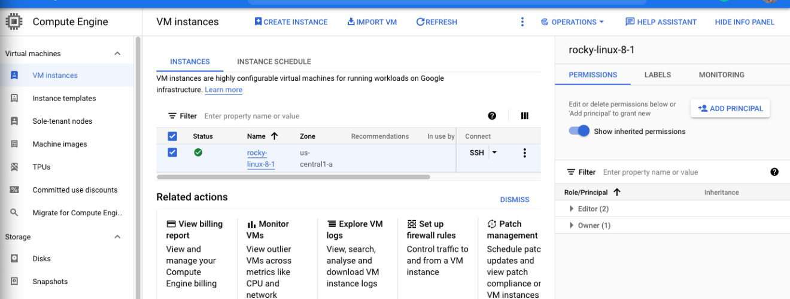Click the Status column header
The image size is (790, 299).
203,136
